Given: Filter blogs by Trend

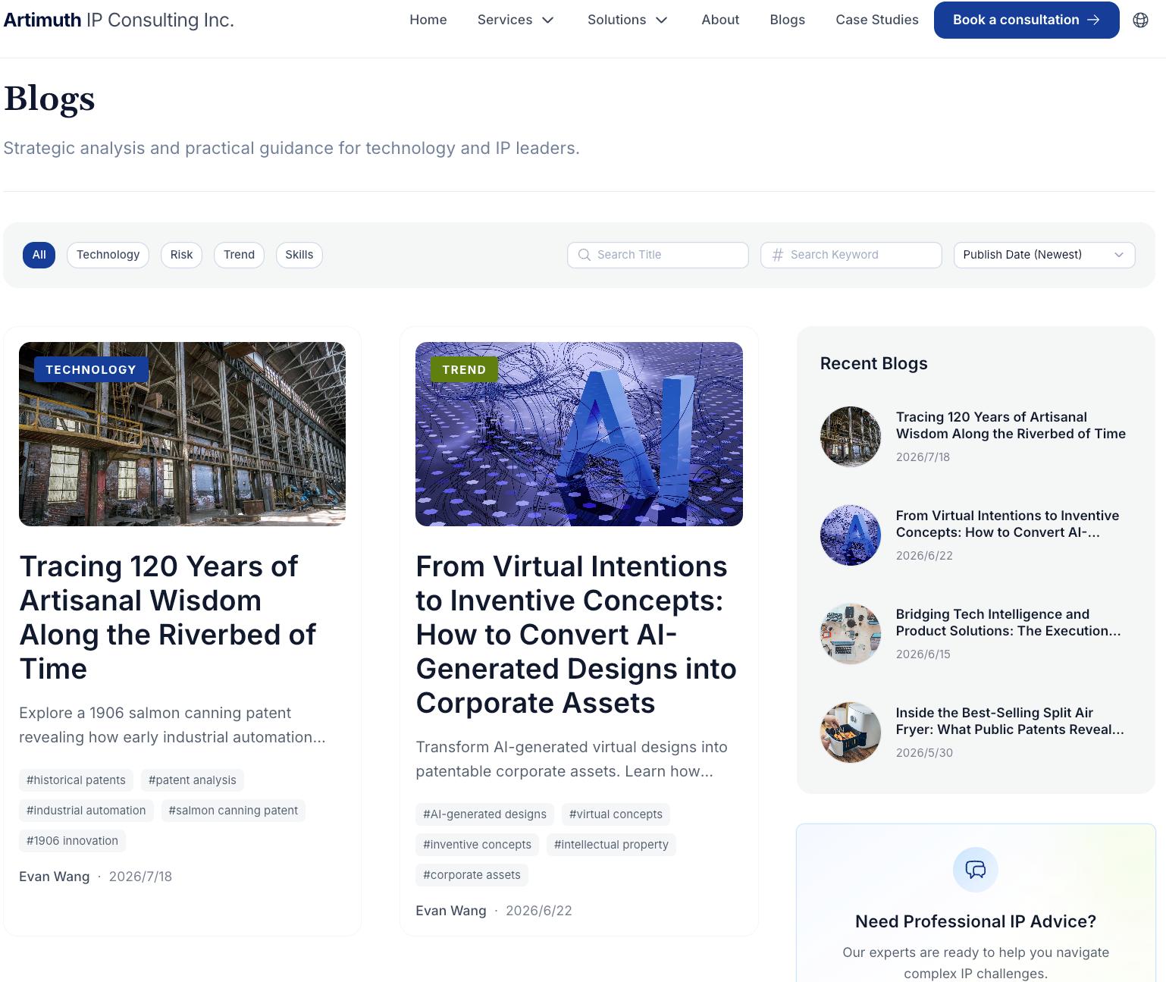Looking at the screenshot, I should 239,255.
